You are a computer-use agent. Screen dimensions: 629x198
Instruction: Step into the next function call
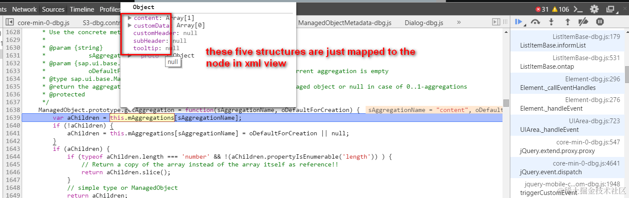click(x=551, y=22)
